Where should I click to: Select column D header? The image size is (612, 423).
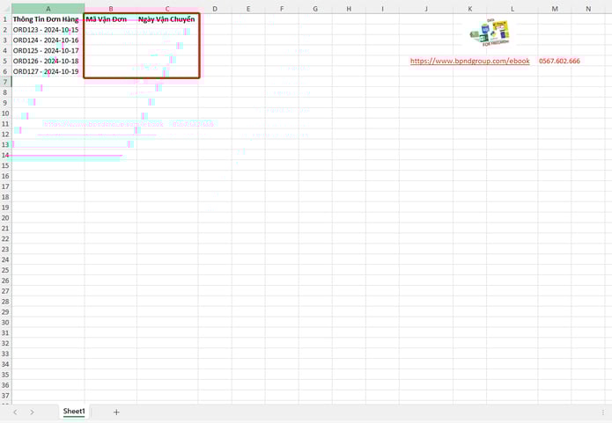click(215, 9)
